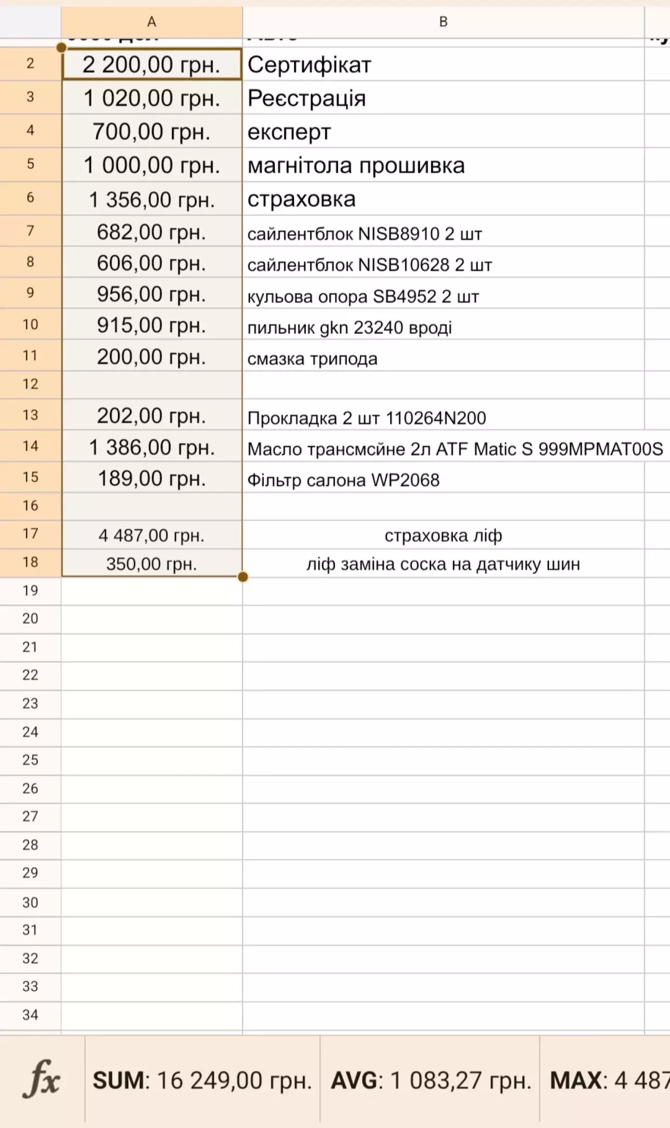Click the магнітола прошивка cell
The height and width of the screenshot is (1128, 670).
click(443, 166)
